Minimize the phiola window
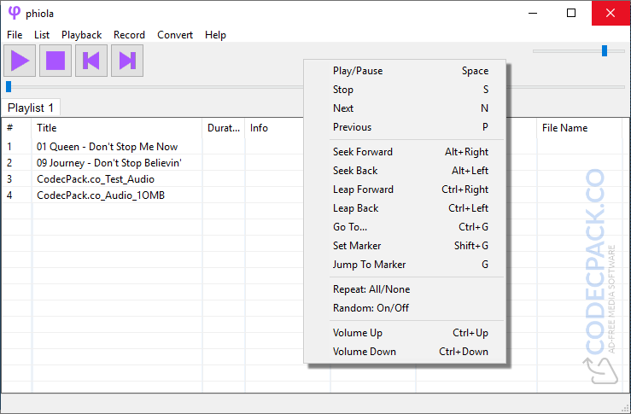 [x=533, y=13]
